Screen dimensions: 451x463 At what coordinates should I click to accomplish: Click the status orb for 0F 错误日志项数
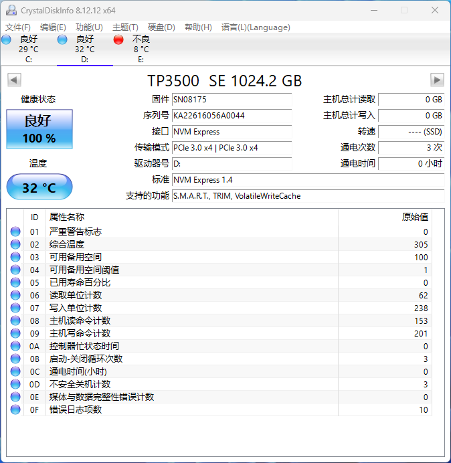pos(15,409)
